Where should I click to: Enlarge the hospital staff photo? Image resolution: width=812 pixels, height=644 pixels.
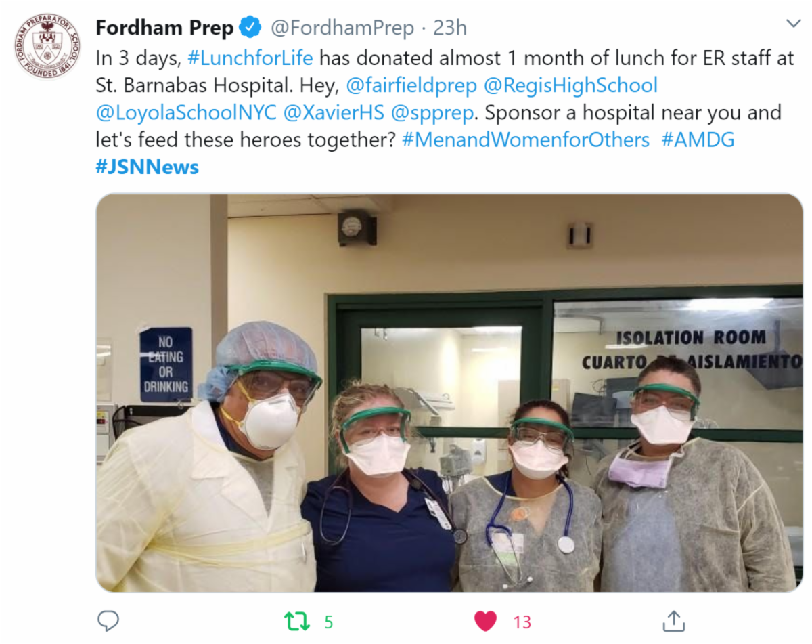pos(449,393)
